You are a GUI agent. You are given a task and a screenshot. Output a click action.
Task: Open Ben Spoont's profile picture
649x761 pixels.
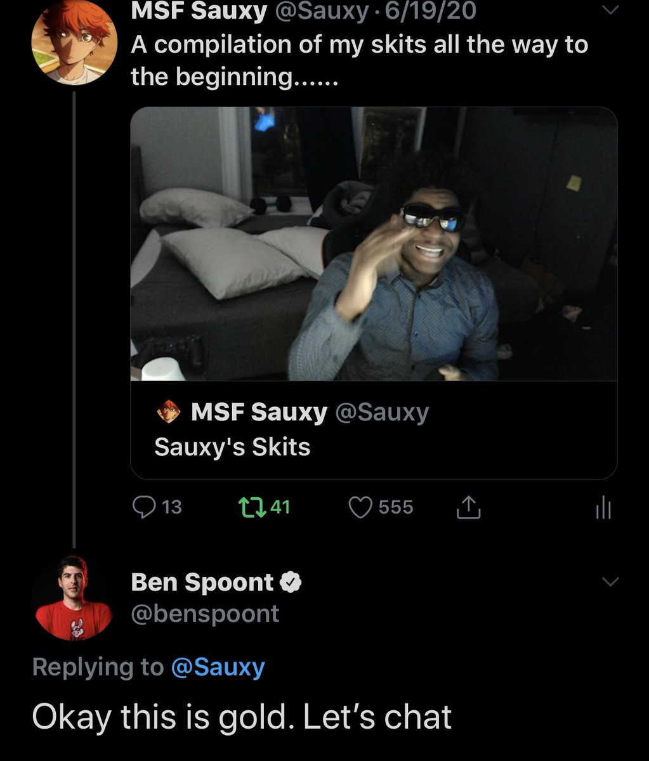74,598
